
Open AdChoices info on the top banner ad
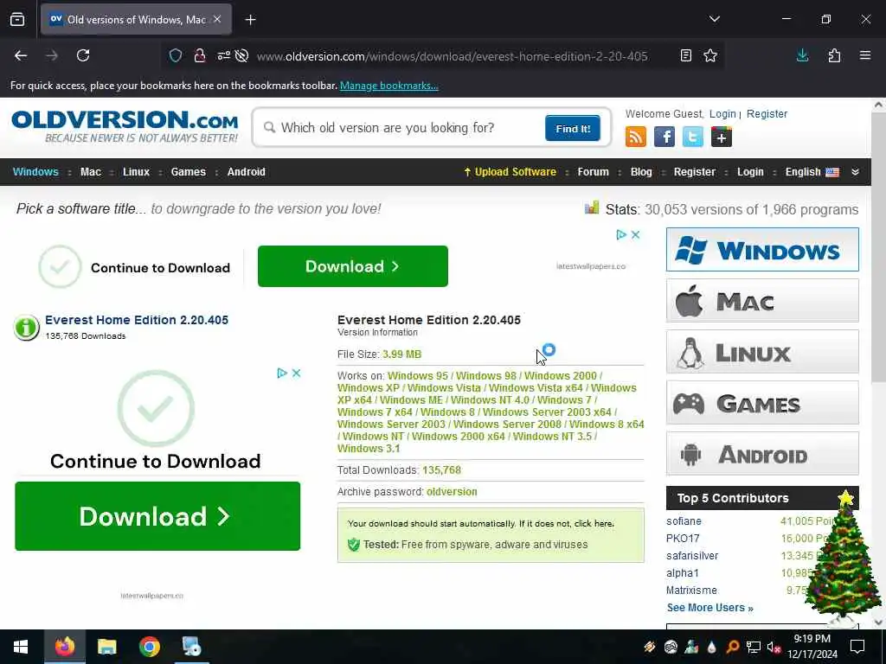click(x=621, y=234)
